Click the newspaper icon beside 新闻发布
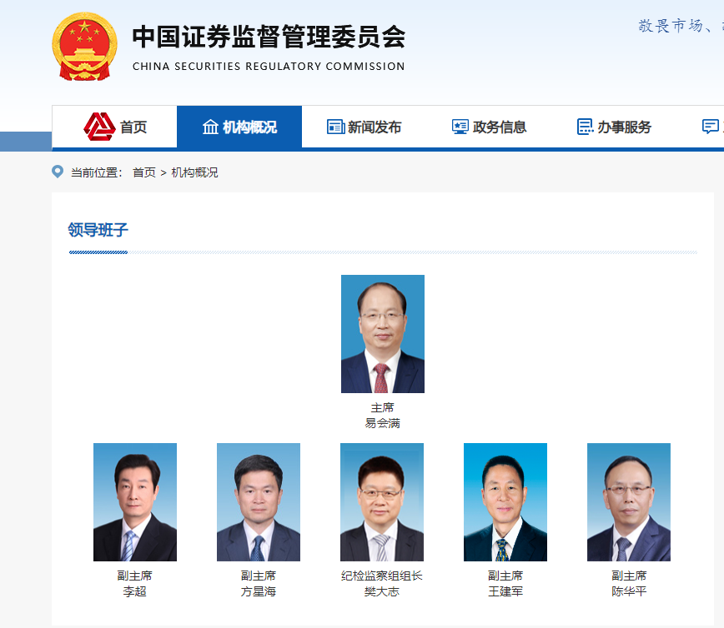 tap(335, 127)
